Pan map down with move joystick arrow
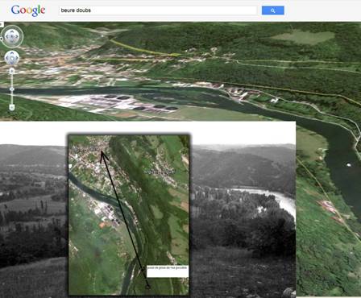The width and height of the screenshot is (361, 298). (11, 62)
